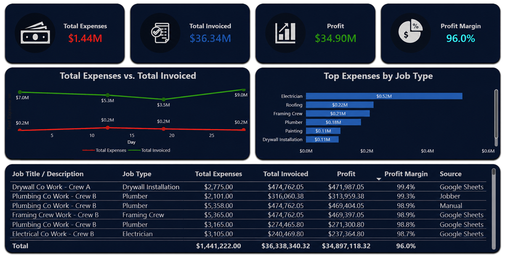Click the sort arrow beside Profit Margin column

[379, 179]
